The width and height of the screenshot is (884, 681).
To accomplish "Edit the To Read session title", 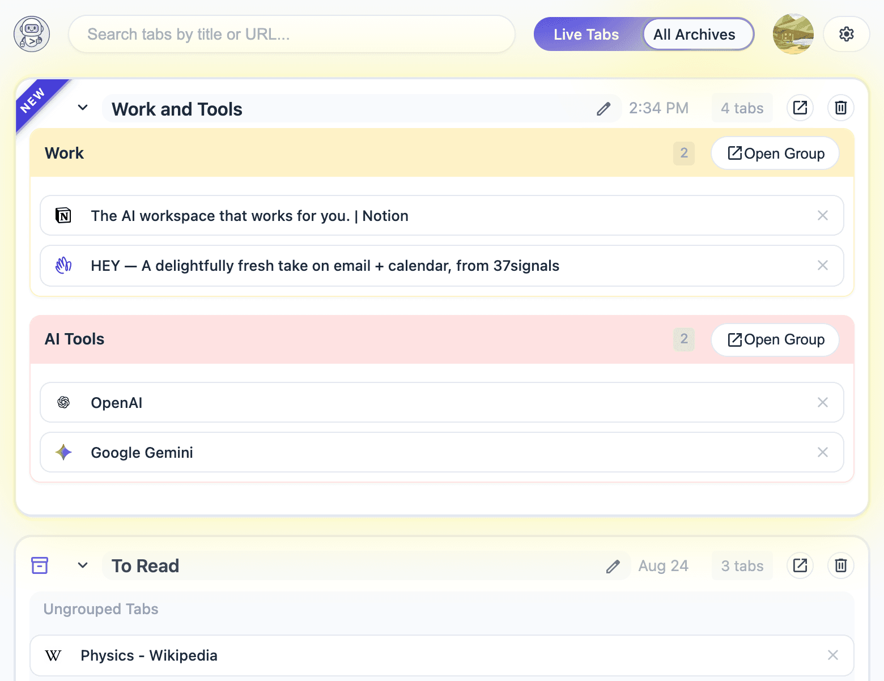I will (613, 566).
